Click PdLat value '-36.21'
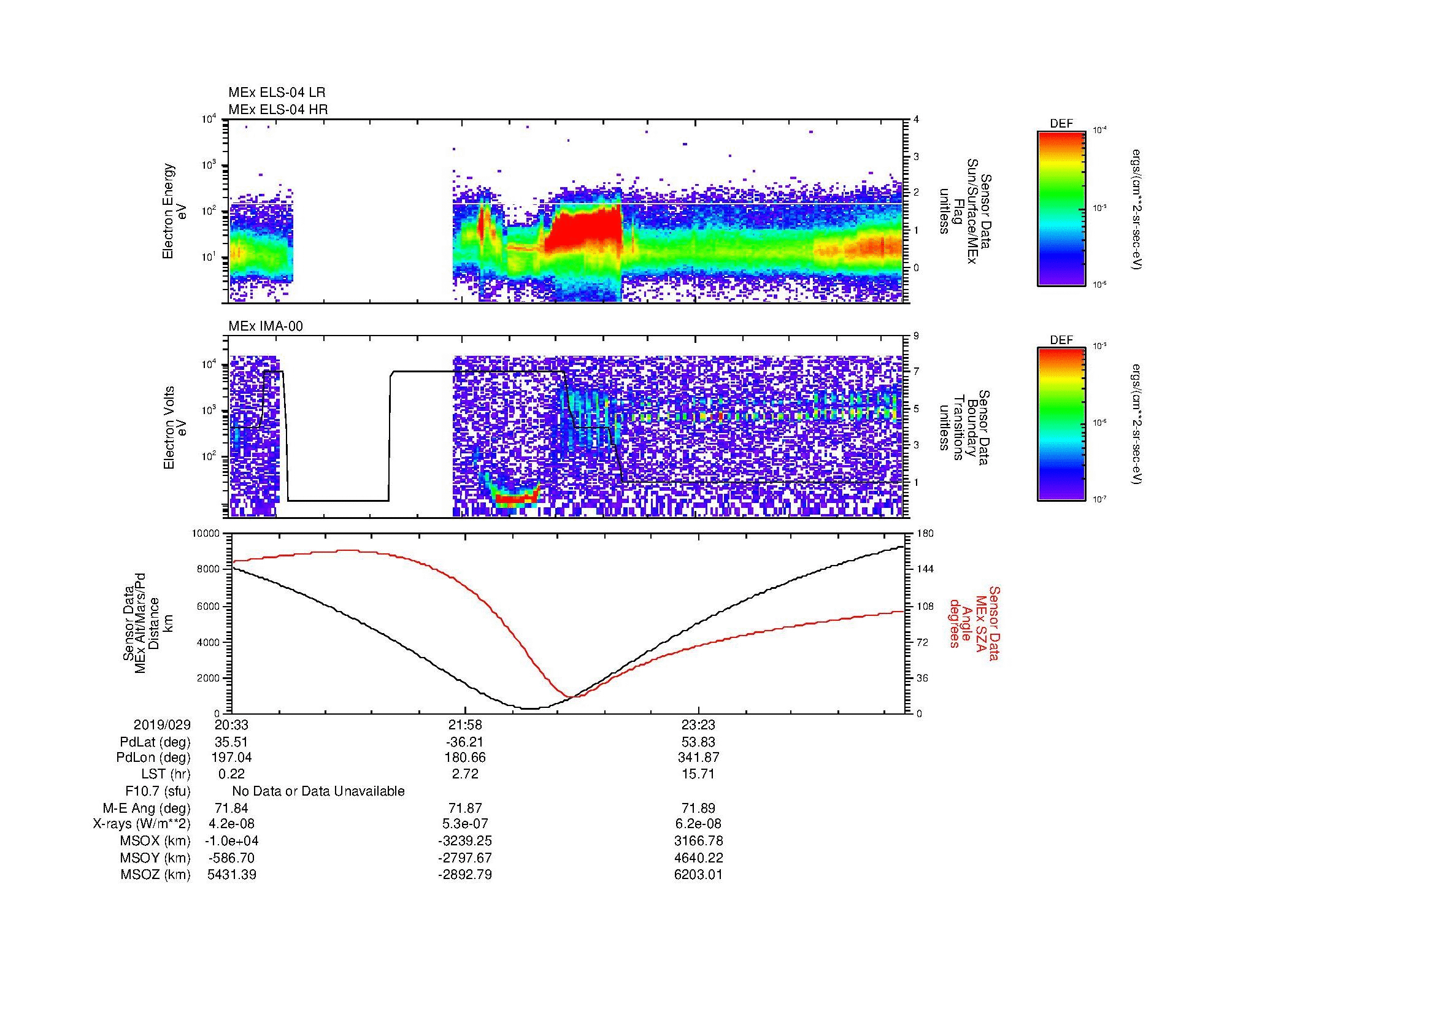Viewport: 1435px width, 1014px height. 465,742
